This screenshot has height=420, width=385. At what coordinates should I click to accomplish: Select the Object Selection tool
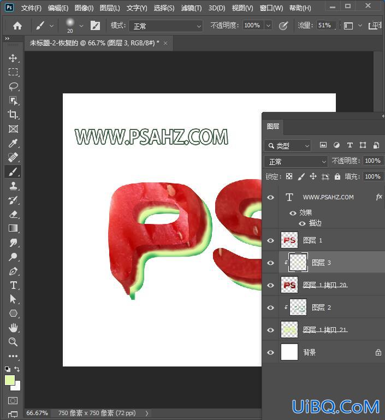point(13,100)
